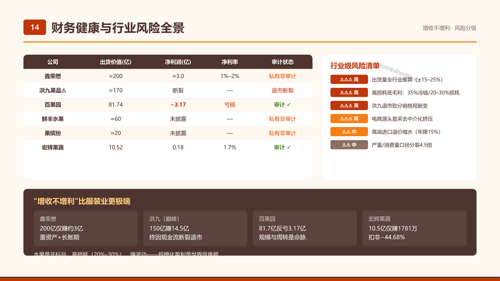500x281 pixels.
Task: Click 断裂 in the net profit column
Action: point(178,91)
